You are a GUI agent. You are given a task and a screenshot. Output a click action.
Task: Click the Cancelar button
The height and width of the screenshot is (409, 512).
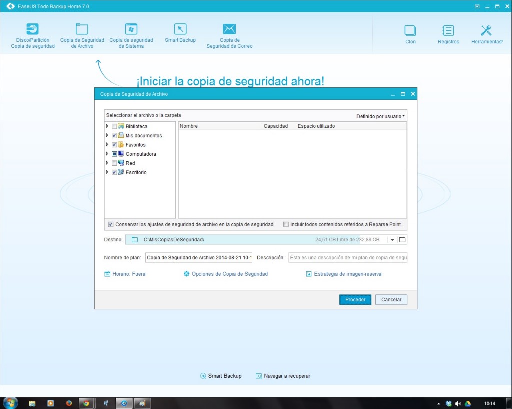tap(391, 300)
